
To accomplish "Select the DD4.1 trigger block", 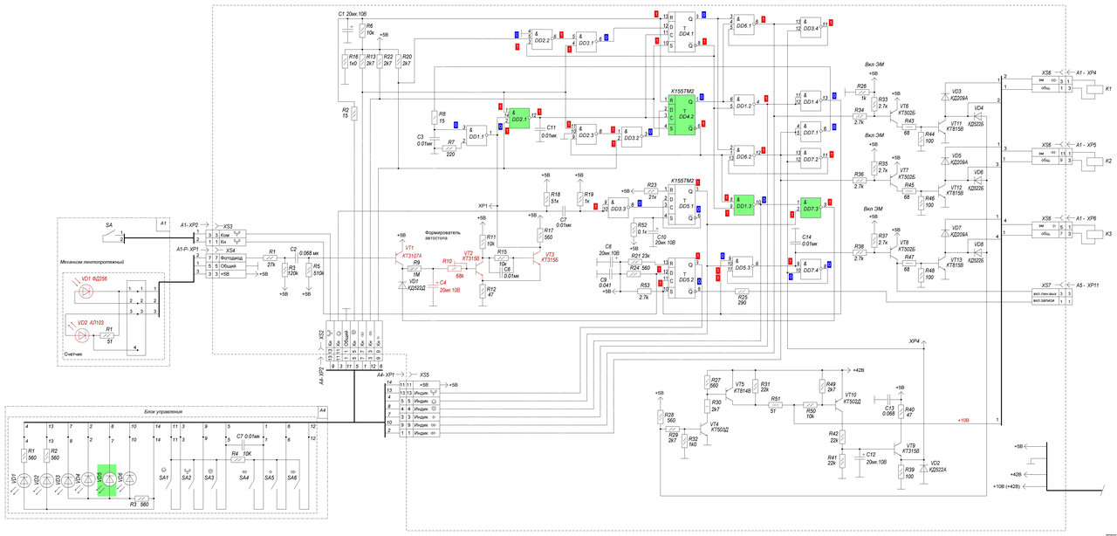I will (682, 31).
